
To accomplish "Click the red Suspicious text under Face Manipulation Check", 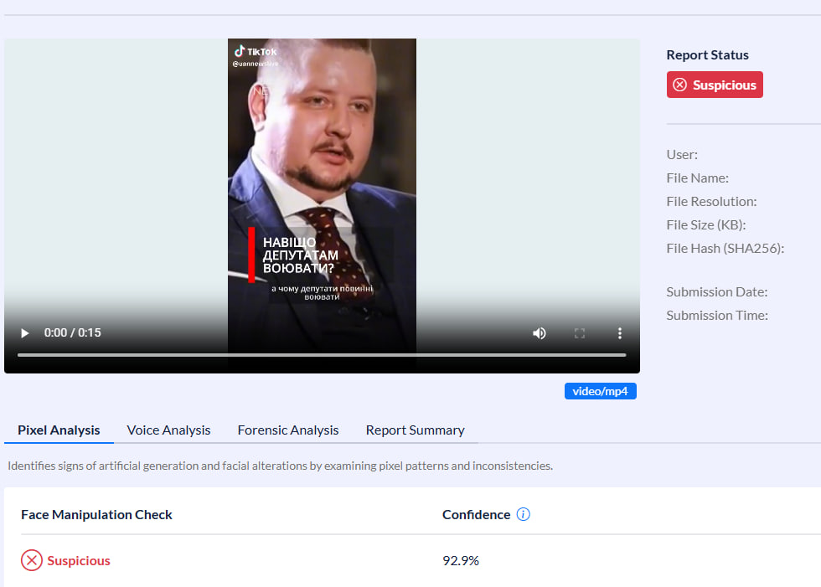I will click(x=79, y=560).
